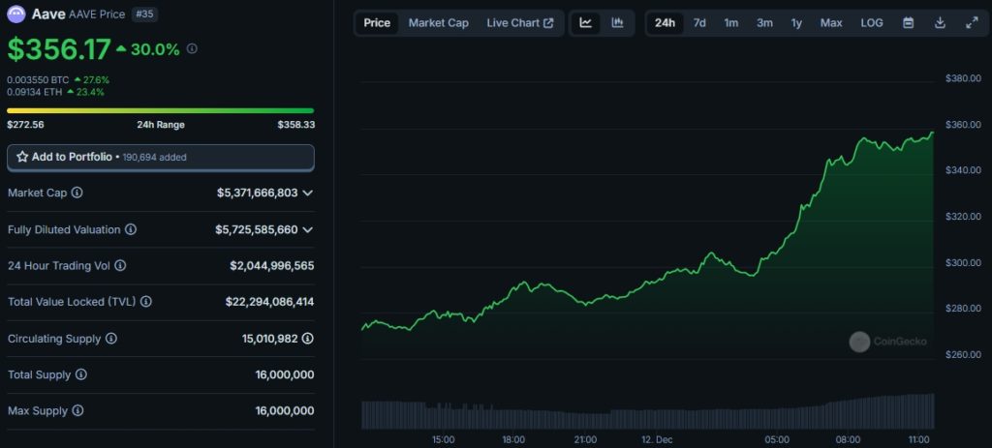Expand chart to fullscreen
Image resolution: width=992 pixels, height=448 pixels.
pos(972,23)
